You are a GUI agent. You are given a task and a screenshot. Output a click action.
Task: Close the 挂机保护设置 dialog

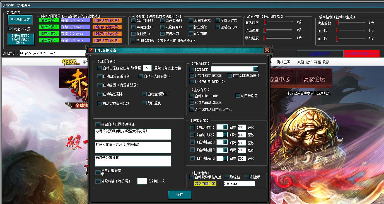267,50
